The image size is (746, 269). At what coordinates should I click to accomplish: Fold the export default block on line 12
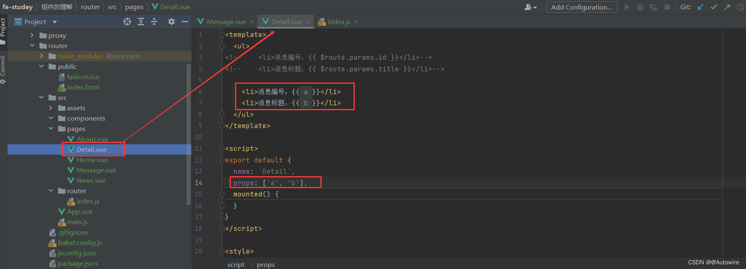coord(222,160)
